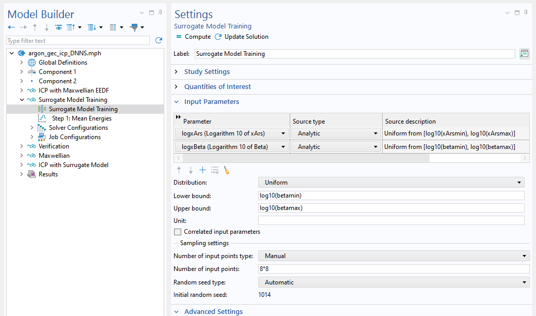Open Random seed type dropdown
The image size is (536, 316).
[x=393, y=282]
